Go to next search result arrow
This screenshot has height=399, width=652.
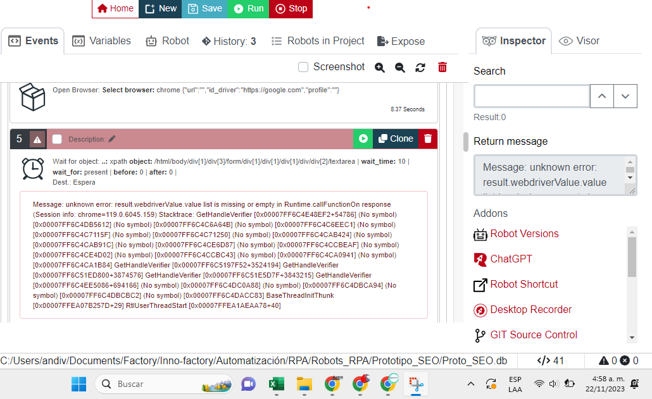point(625,96)
